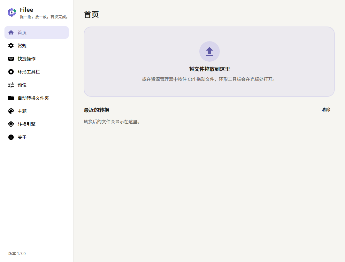
Task: Open 自动转换文件夹 in the sidebar
Action: click(36, 98)
